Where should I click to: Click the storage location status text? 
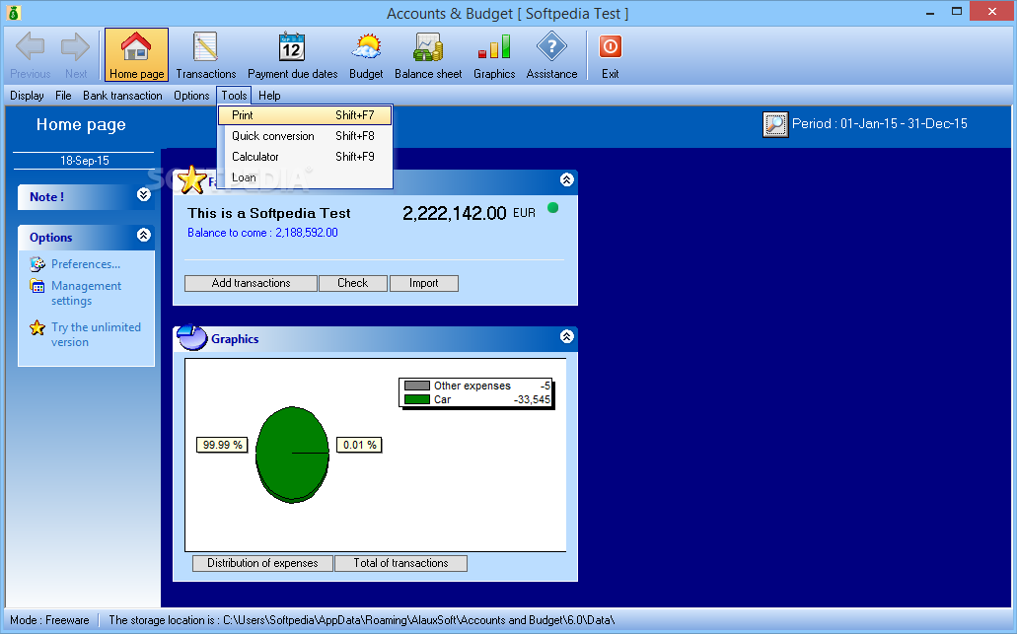362,620
